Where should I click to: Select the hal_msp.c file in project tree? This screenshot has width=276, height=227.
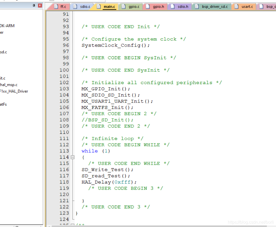click(x=9, y=85)
